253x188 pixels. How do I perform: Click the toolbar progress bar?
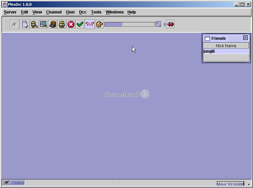coord(129,24)
